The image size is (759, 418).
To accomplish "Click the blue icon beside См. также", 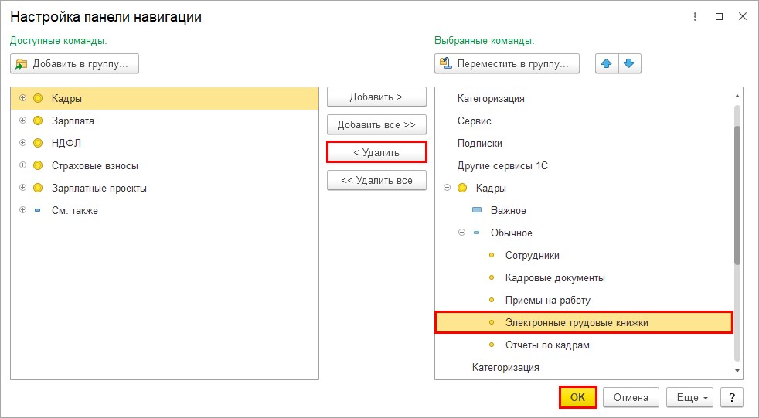I will click(x=38, y=210).
